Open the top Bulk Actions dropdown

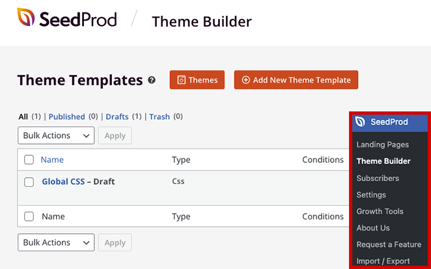pyautogui.click(x=56, y=135)
